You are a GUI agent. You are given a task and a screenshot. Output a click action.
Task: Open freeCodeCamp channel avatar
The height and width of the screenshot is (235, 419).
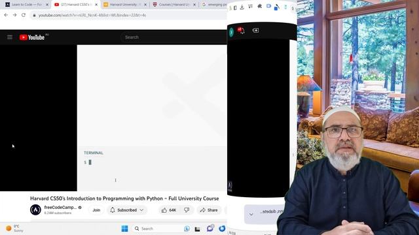pyautogui.click(x=35, y=210)
